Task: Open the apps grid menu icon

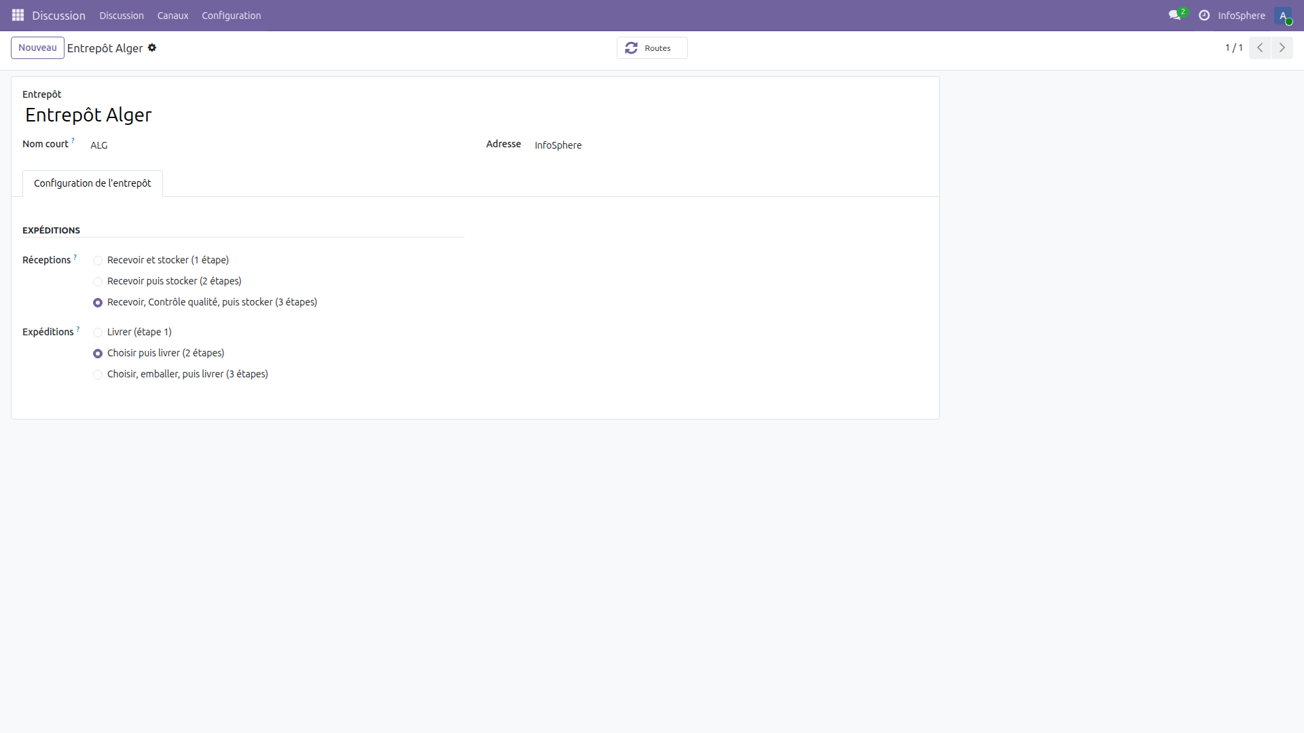Action: click(x=18, y=15)
